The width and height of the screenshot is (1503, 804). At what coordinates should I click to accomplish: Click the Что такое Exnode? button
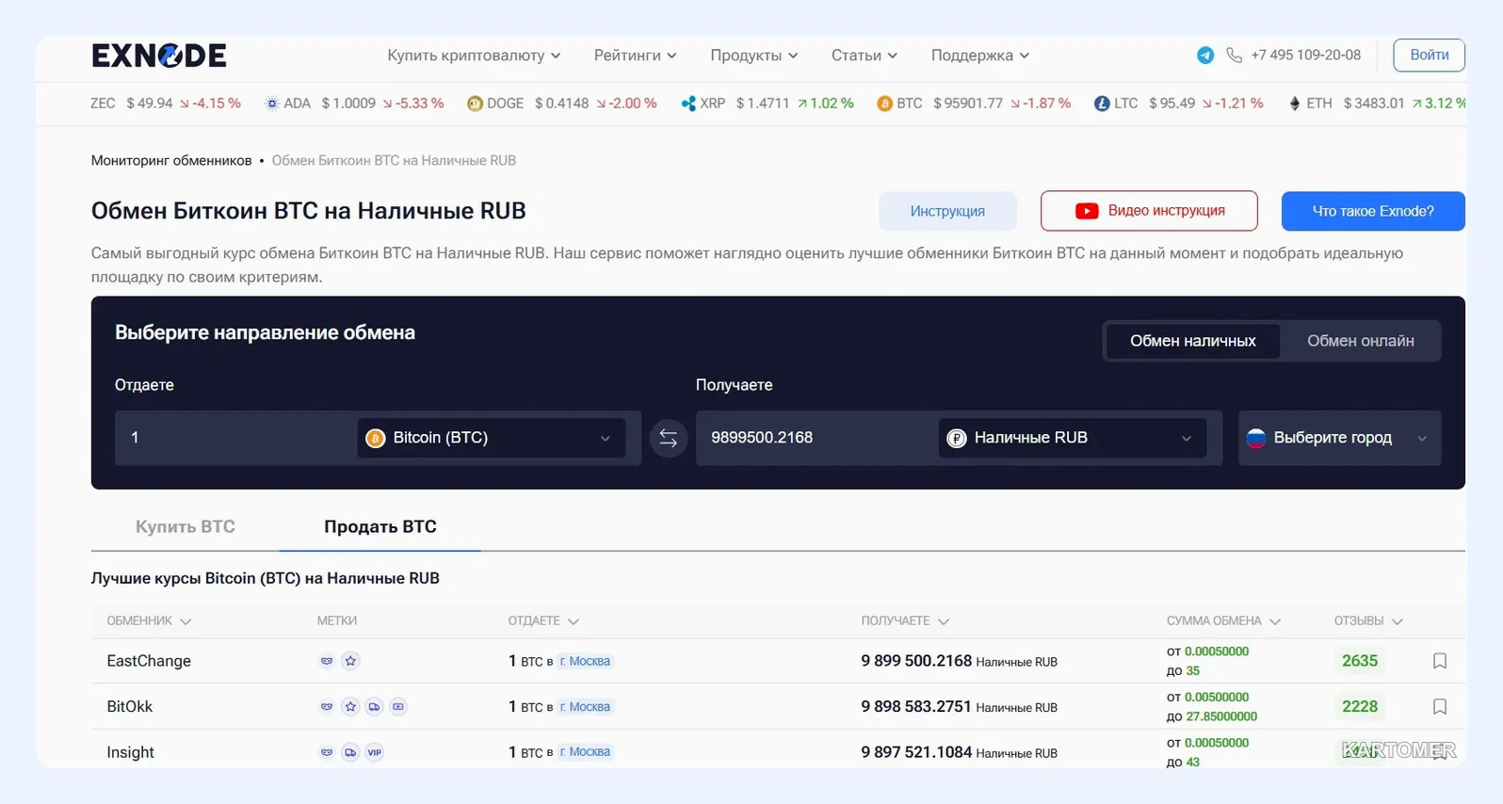tap(1373, 211)
